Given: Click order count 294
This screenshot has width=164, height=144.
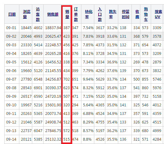Looking at the screenshot, I should pos(75,105).
